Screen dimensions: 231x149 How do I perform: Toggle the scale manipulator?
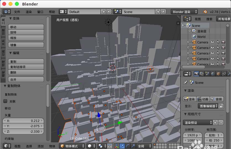point(133,146)
